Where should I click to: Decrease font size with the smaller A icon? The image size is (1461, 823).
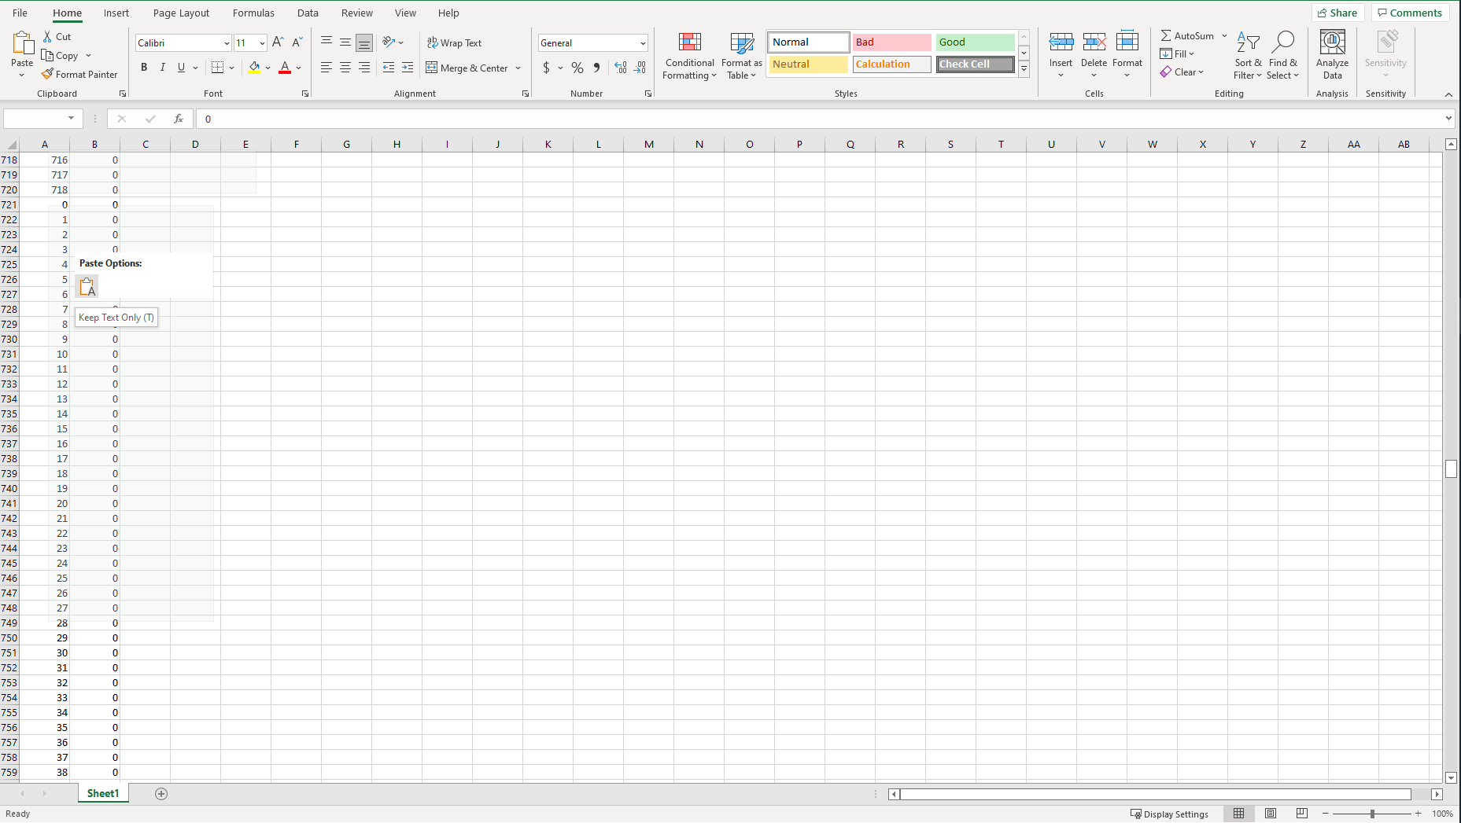297,42
